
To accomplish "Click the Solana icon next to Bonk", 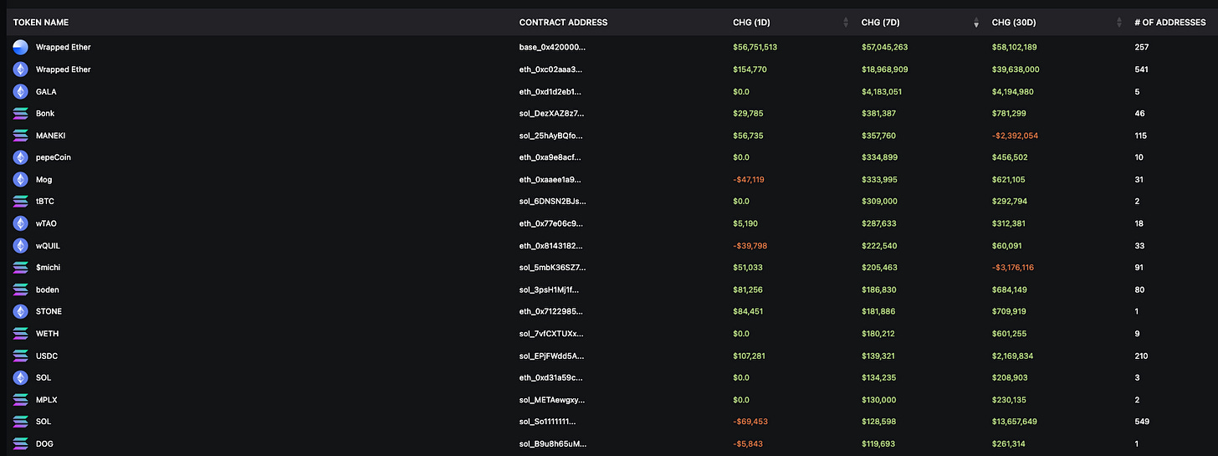I will tap(21, 113).
